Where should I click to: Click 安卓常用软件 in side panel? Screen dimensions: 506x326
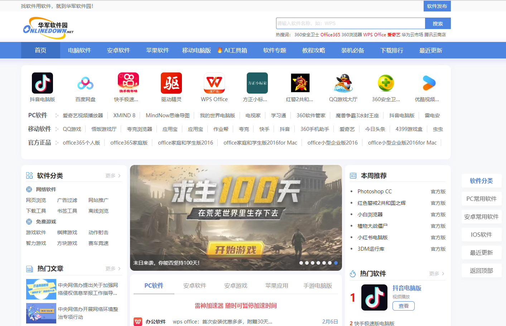click(x=481, y=217)
